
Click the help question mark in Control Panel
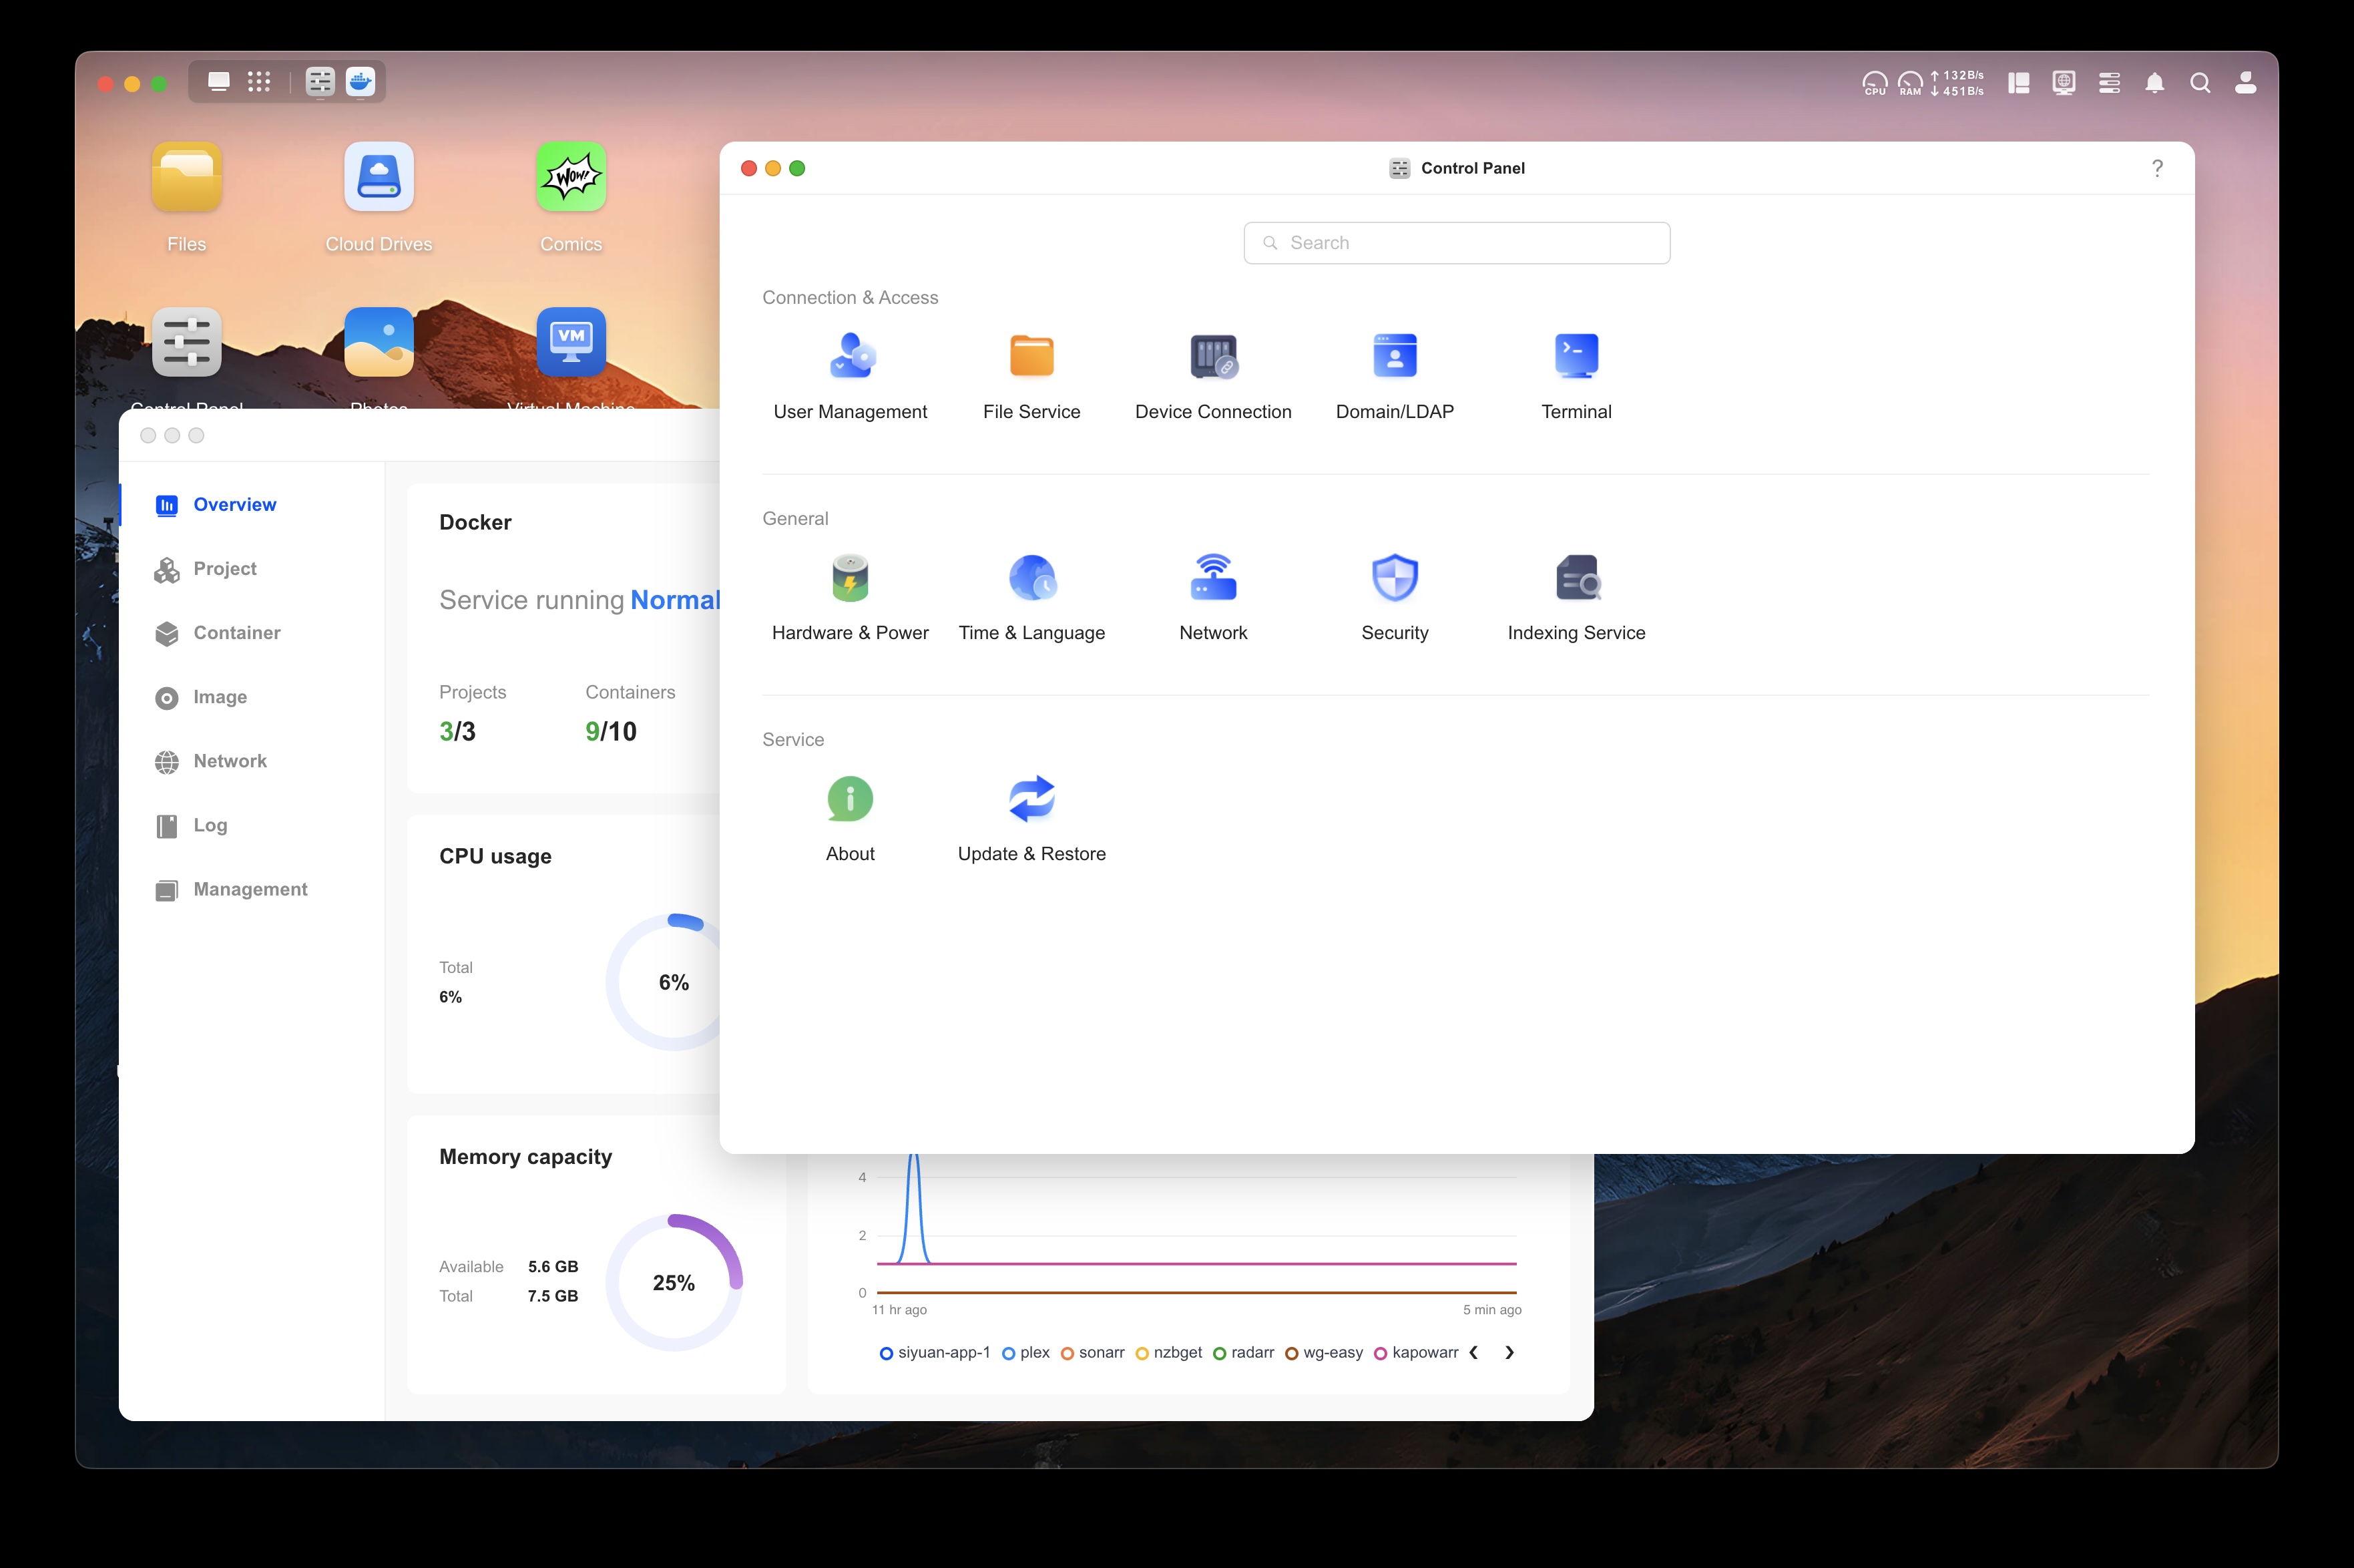(x=2157, y=168)
